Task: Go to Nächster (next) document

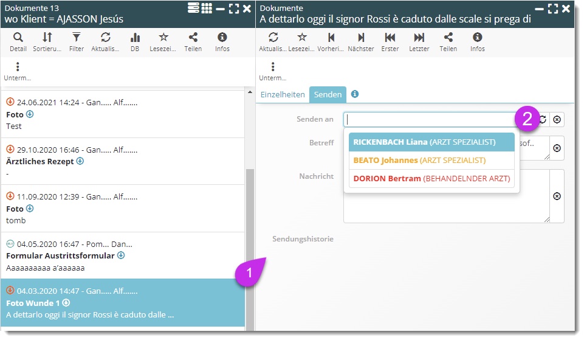Action: click(x=361, y=41)
